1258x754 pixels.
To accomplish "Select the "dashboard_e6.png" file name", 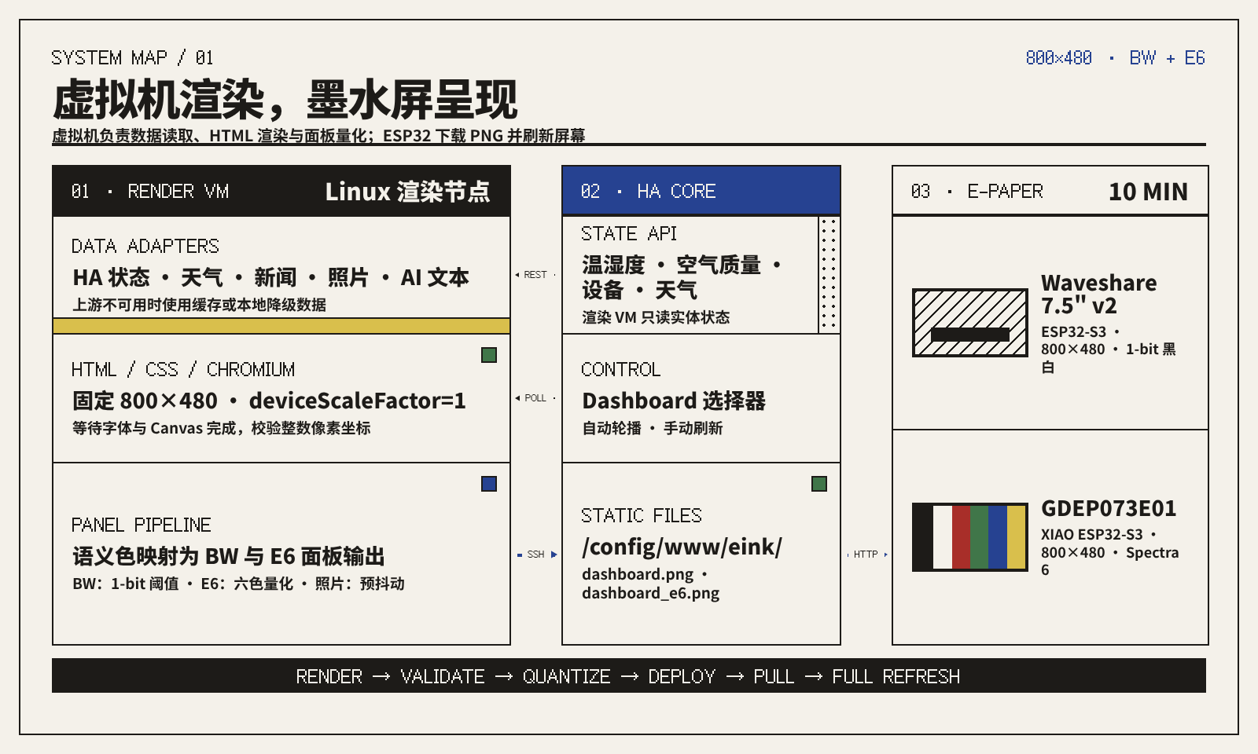I will 650,593.
